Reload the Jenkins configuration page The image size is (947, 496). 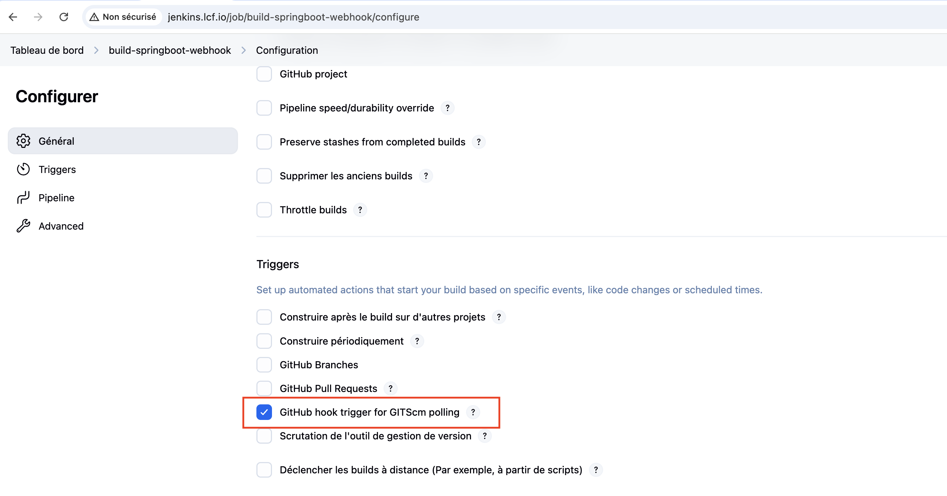(x=64, y=17)
